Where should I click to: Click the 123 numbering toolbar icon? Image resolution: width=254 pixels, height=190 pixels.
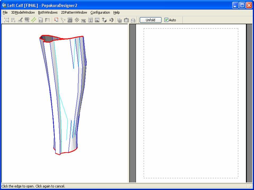(x=27, y=20)
